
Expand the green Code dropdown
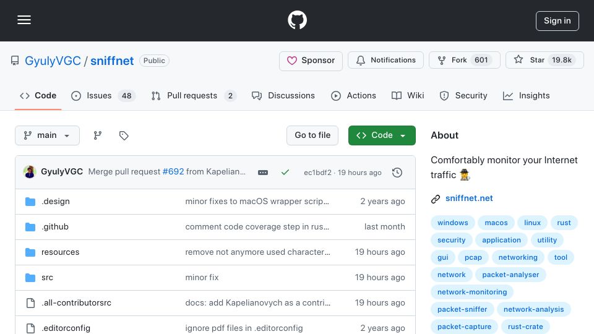pos(382,135)
